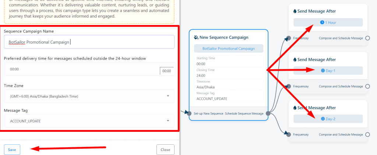Click the Compose and Schedule Message port on 1 Hour node
Viewport: 377px width, 155px height.
click(367, 38)
